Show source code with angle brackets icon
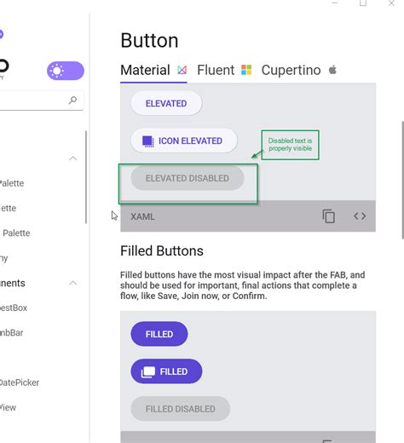 coord(360,216)
